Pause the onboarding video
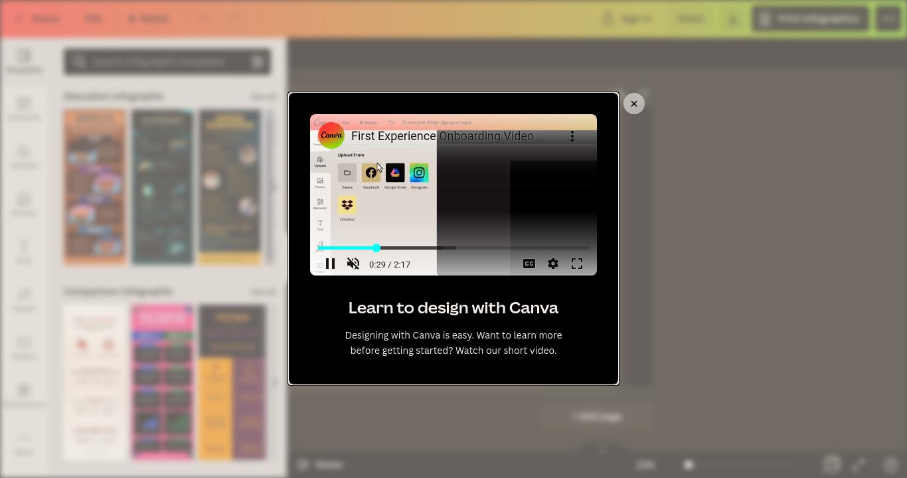Screen dimensions: 907x478 [x=331, y=264]
